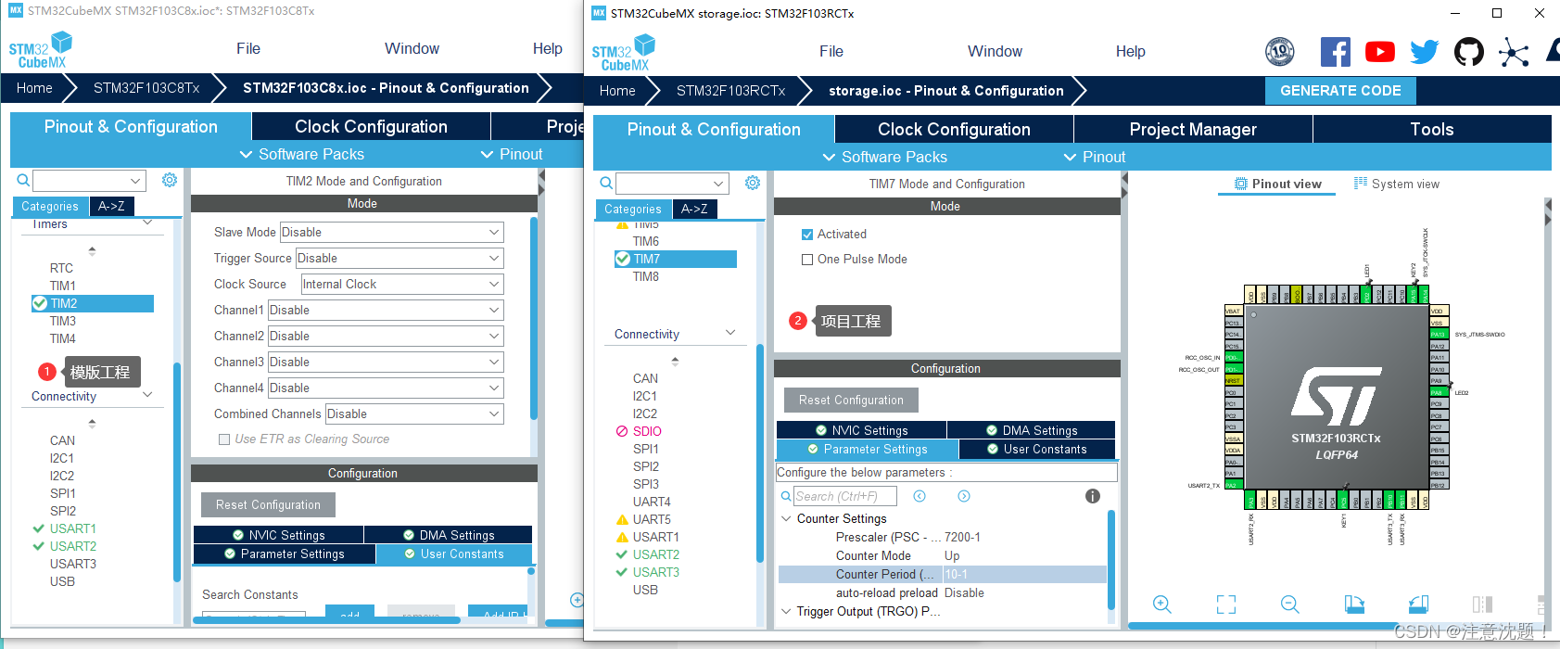1560x649 pixels.
Task: Open the Channel4 dropdown
Action: click(x=386, y=388)
